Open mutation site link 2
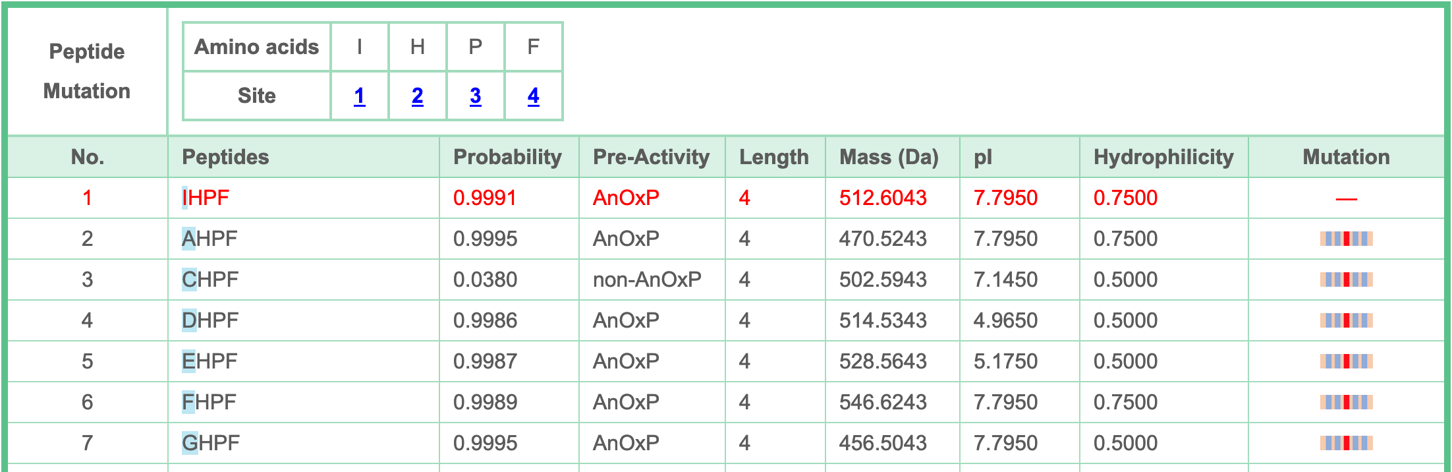 [417, 96]
